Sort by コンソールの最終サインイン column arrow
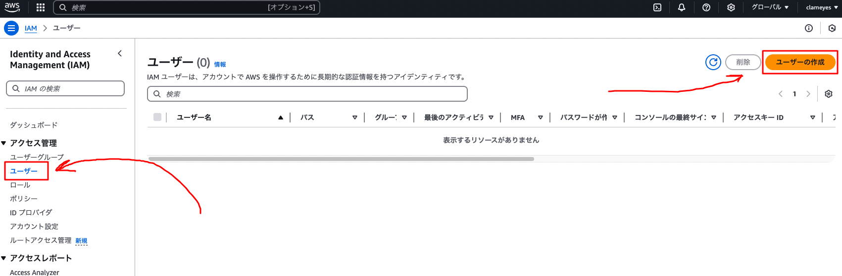Image resolution: width=842 pixels, height=276 pixels. pos(714,118)
